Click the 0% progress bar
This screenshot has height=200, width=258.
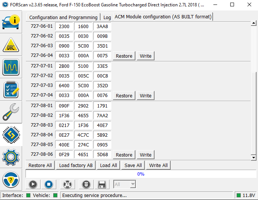pos(141,174)
